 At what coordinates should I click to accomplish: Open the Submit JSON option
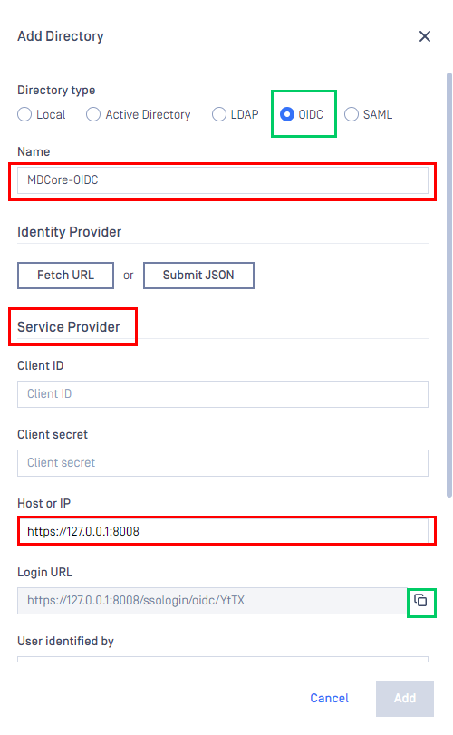[198, 276]
